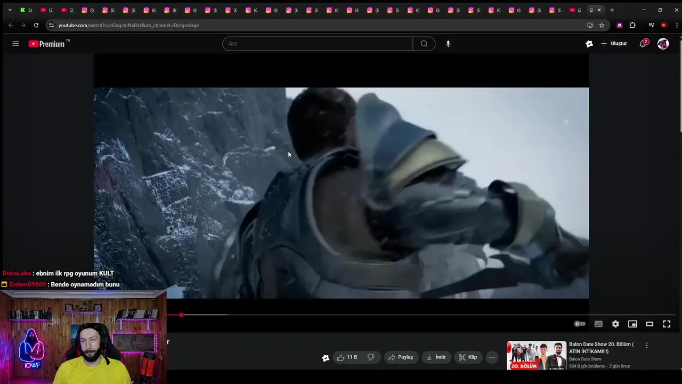The image size is (682, 384).
Task: Toggle theater mode on the player
Action: click(649, 324)
